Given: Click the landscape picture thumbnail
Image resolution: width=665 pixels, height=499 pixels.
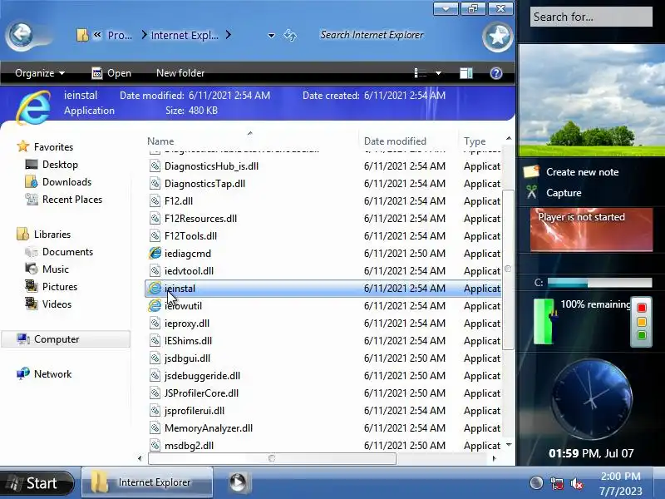Looking at the screenshot, I should click(591, 100).
